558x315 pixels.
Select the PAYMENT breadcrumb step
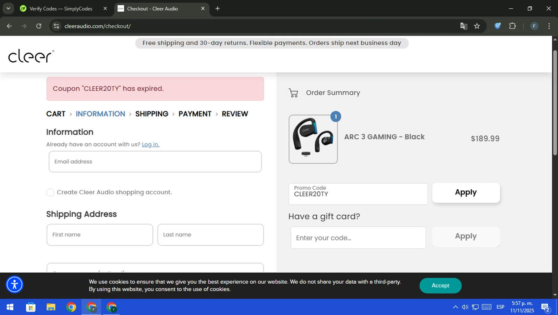pyautogui.click(x=195, y=114)
